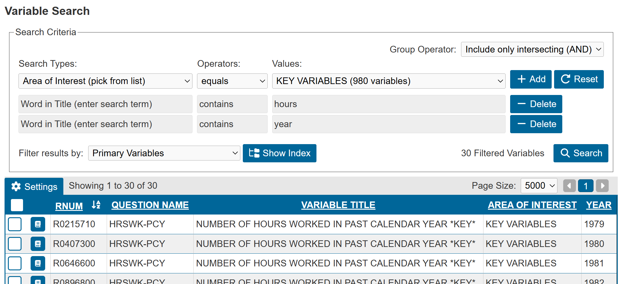The image size is (622, 284).
Task: Click HRSWK-PCY in the 1979 row
Action: 137,224
